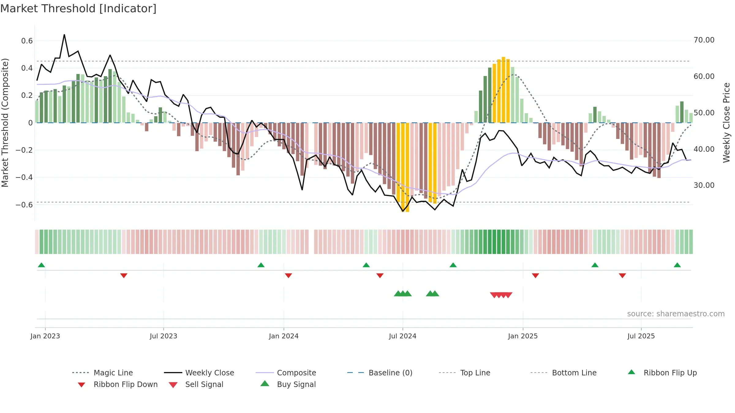Viewport: 735px width, 413px height.
Task: Click the 30.00 right-axis price label
Action: (x=704, y=185)
